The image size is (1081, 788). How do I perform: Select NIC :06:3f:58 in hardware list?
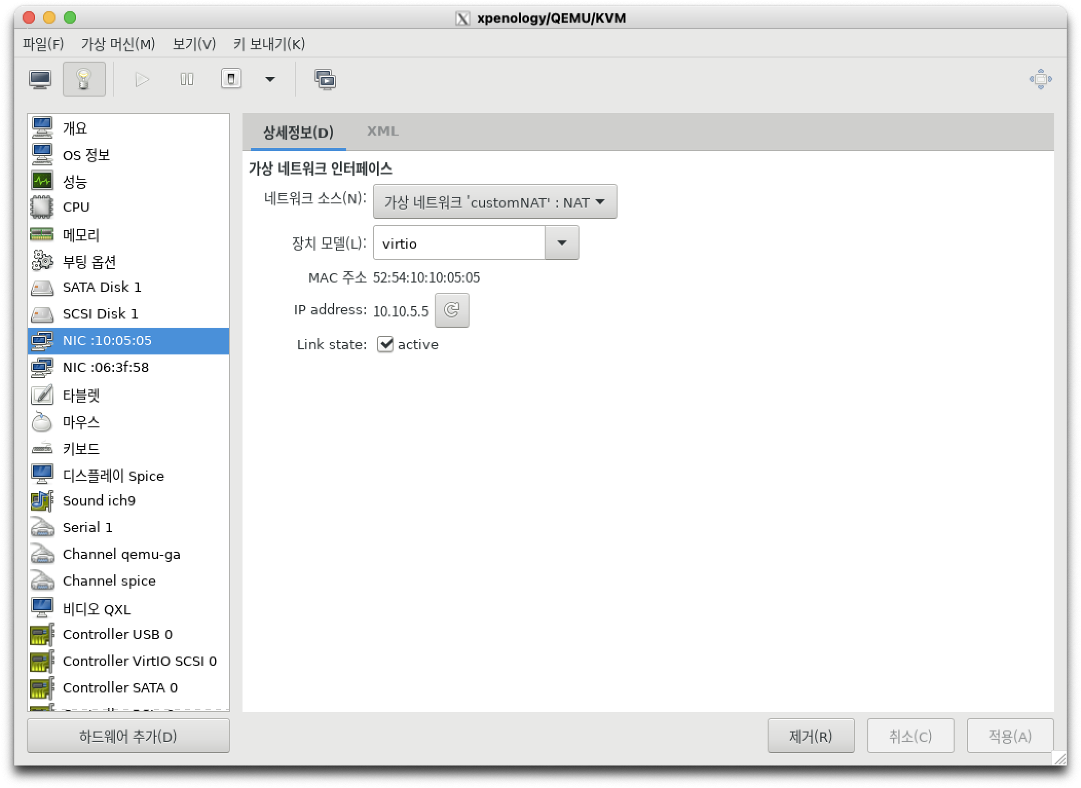tap(106, 367)
